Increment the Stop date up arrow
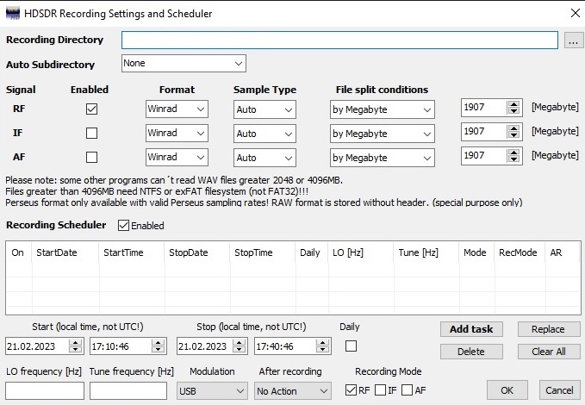This screenshot has width=585, height=405. coord(240,343)
